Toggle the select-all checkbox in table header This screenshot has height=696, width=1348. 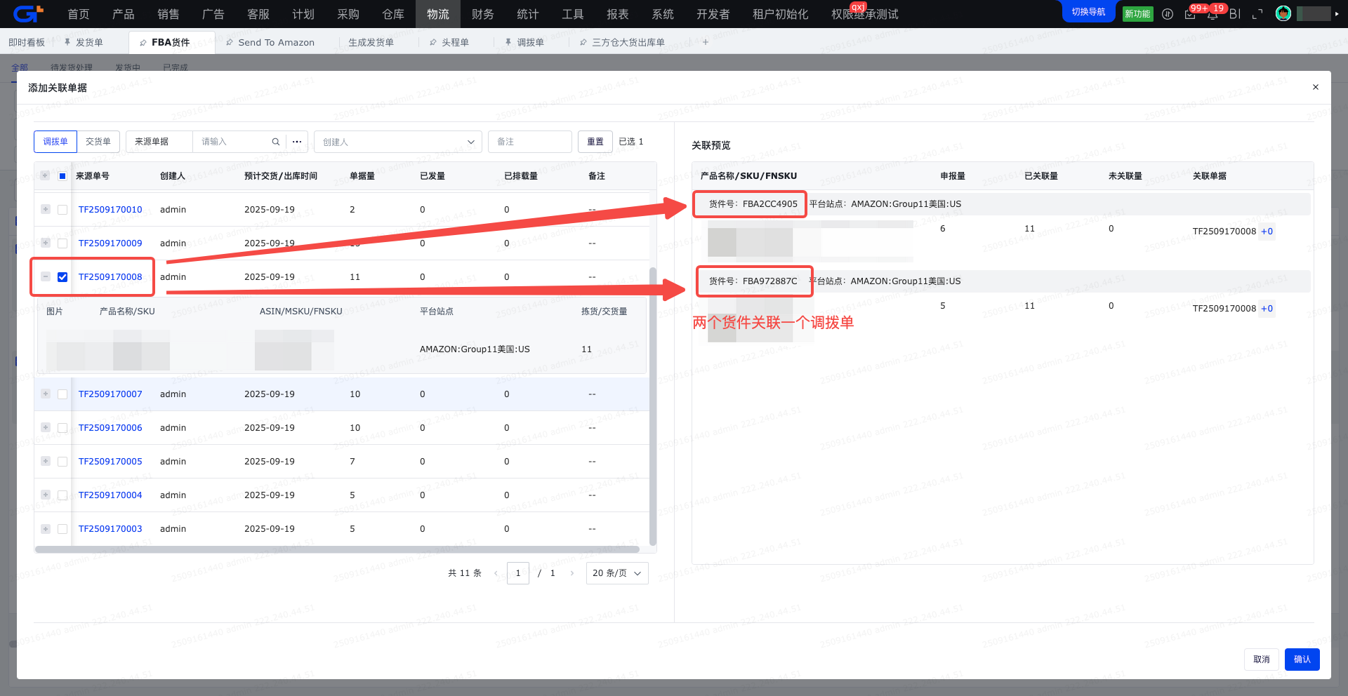click(x=62, y=176)
